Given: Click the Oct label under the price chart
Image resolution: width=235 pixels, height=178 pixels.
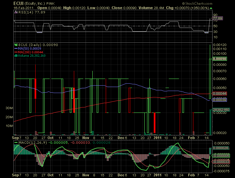Looking at the screenshot, I should 50,138.
